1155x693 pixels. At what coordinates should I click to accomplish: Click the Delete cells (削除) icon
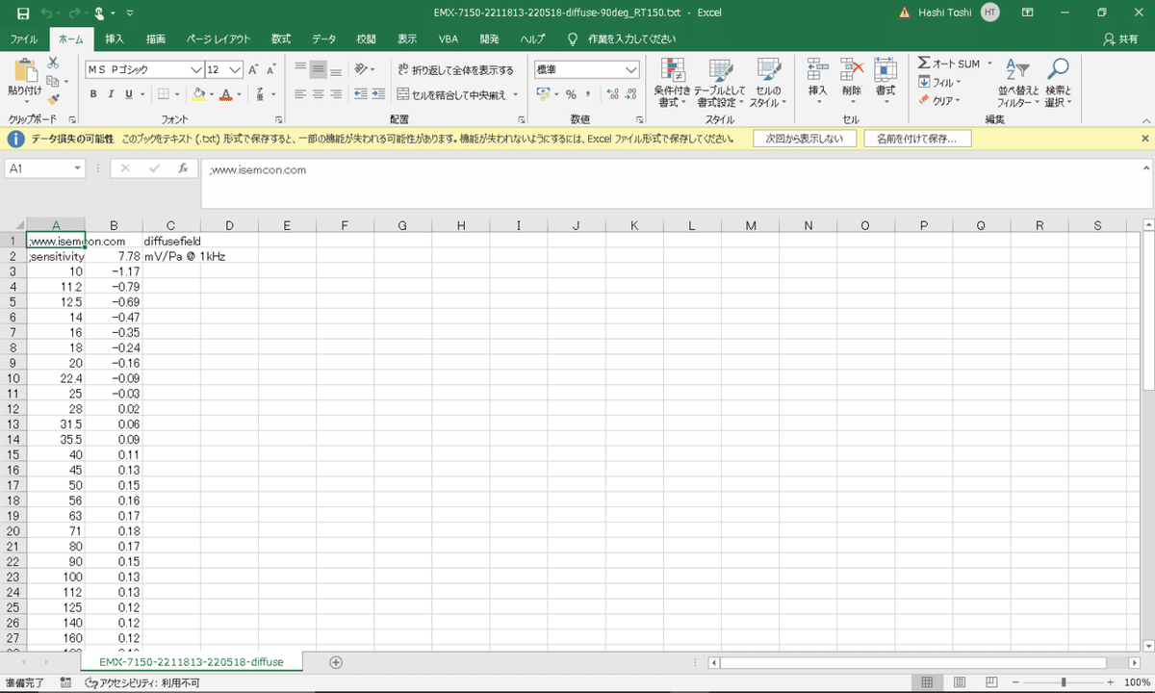851,69
